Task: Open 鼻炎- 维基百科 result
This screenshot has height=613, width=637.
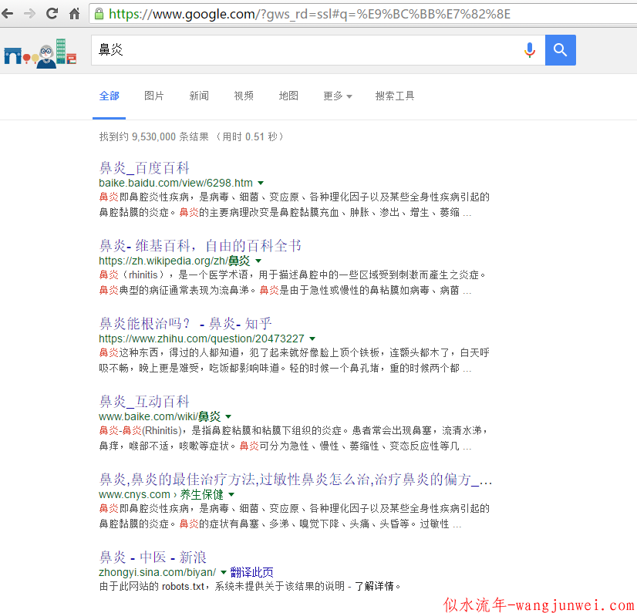Action: 200,245
